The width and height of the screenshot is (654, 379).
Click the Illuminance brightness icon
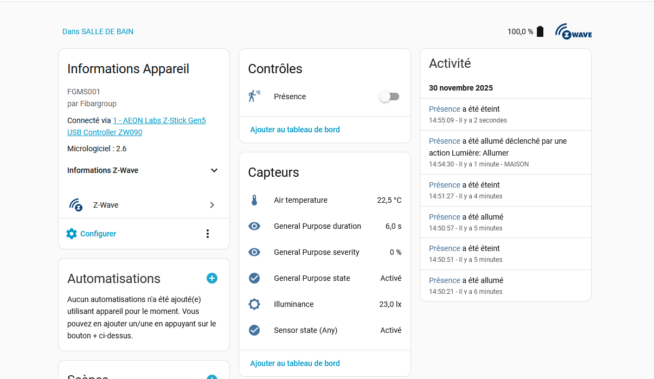pyautogui.click(x=254, y=304)
